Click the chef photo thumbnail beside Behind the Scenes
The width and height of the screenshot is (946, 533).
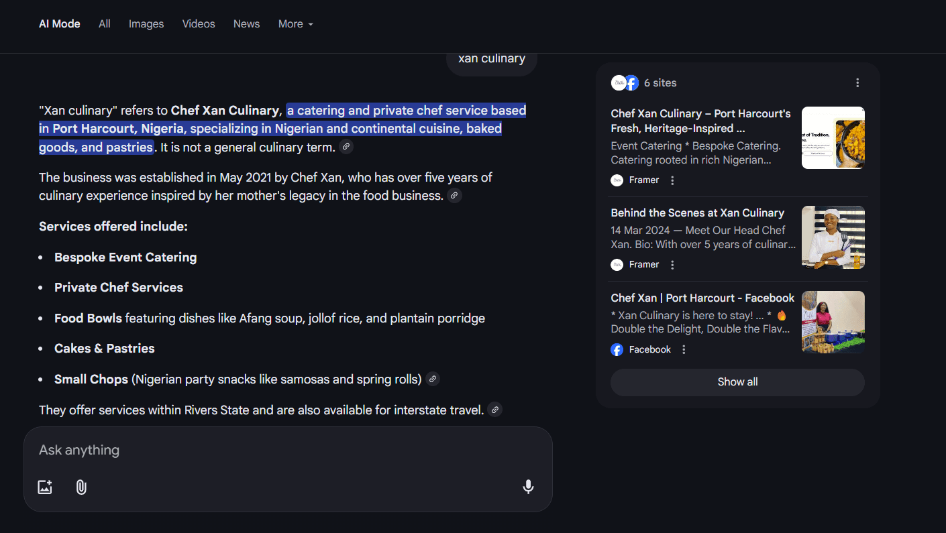pyautogui.click(x=833, y=237)
